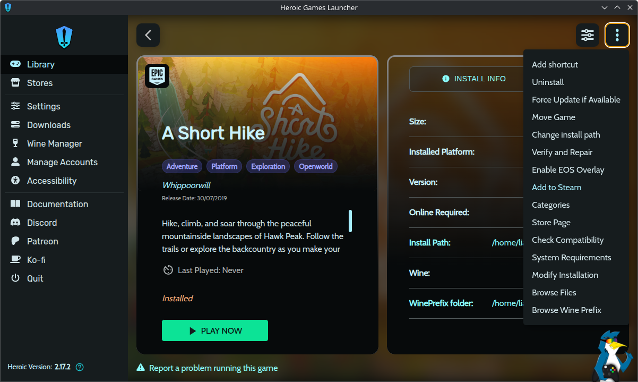Screen dimensions: 638x382
Task: Expand the Install Info panel
Action: [x=474, y=79]
